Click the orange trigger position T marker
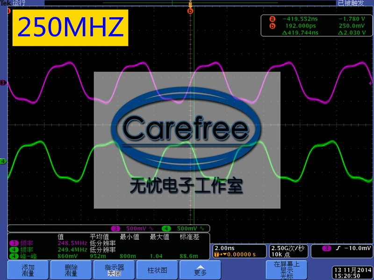The width and height of the screenshot is (374, 280). (x=190, y=4)
